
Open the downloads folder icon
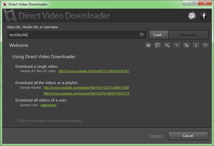206,45
